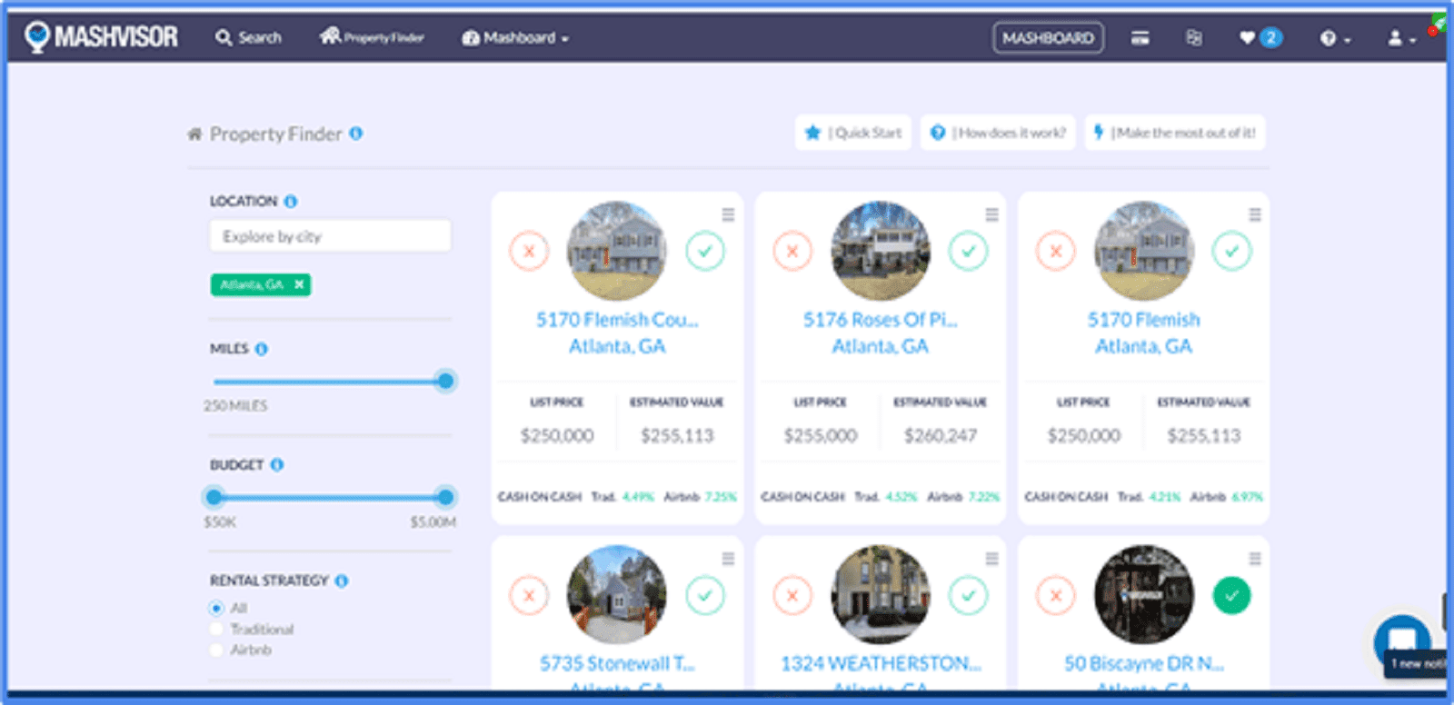Click the info icon beside Location
This screenshot has height=705, width=1454.
point(291,202)
